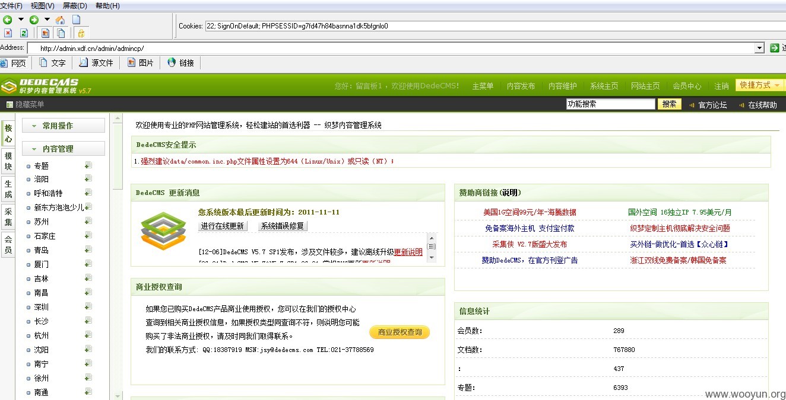Screen dimensions: 786x400
Task: Click the green refresh page icon
Action: 24,33
